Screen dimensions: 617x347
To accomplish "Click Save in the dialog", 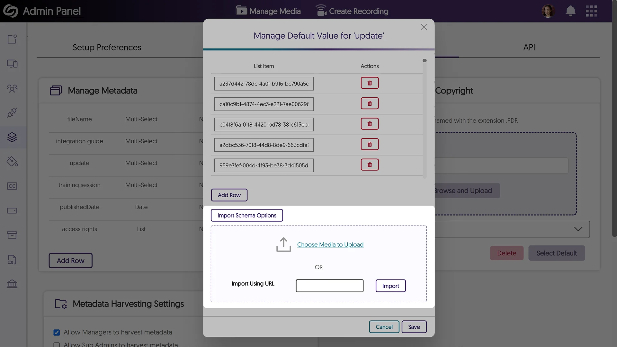I will [414, 327].
